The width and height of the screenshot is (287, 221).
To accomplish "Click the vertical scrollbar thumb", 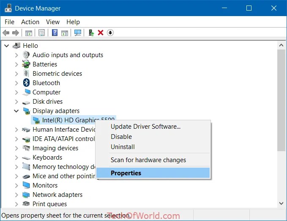I will click(x=281, y=100).
